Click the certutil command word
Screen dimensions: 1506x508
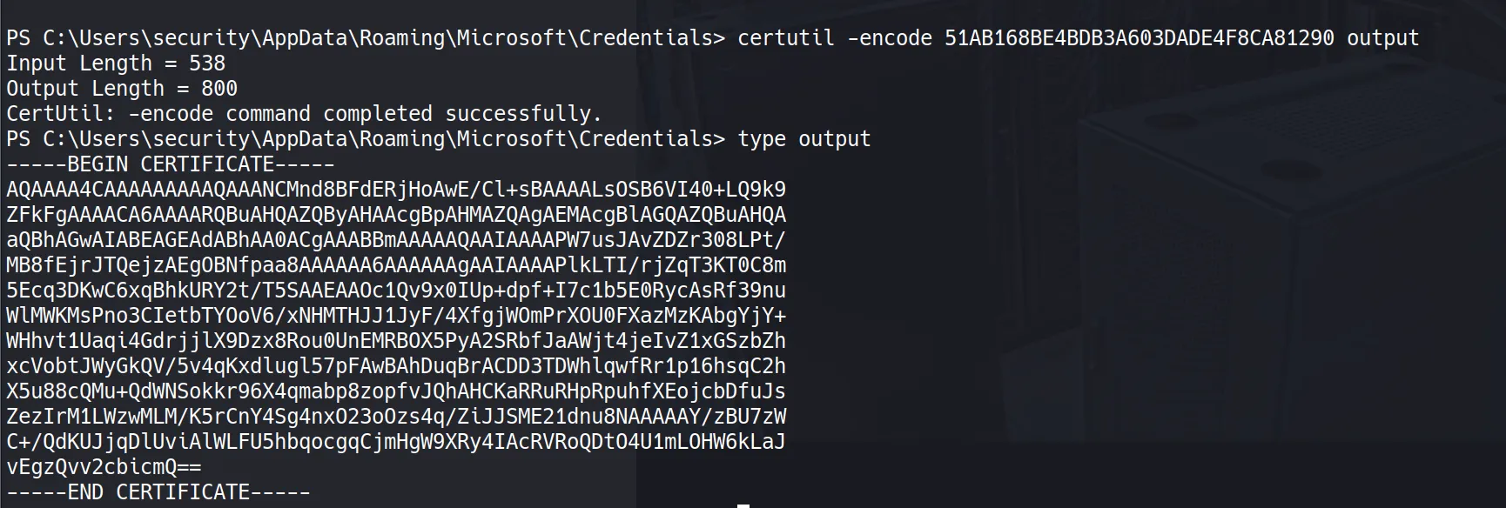point(785,38)
